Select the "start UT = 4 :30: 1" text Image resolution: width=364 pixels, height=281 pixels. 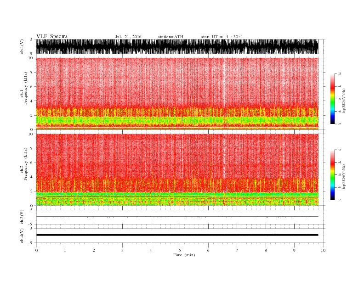(222, 37)
